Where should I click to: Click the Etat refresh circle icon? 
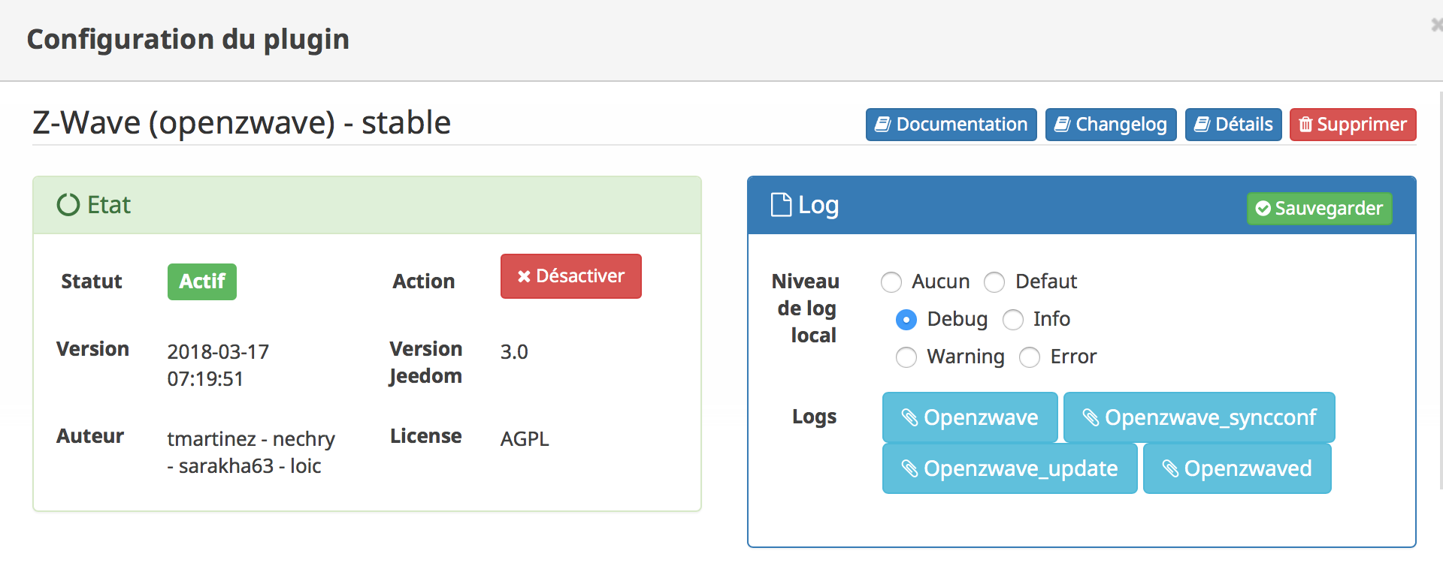tap(68, 205)
